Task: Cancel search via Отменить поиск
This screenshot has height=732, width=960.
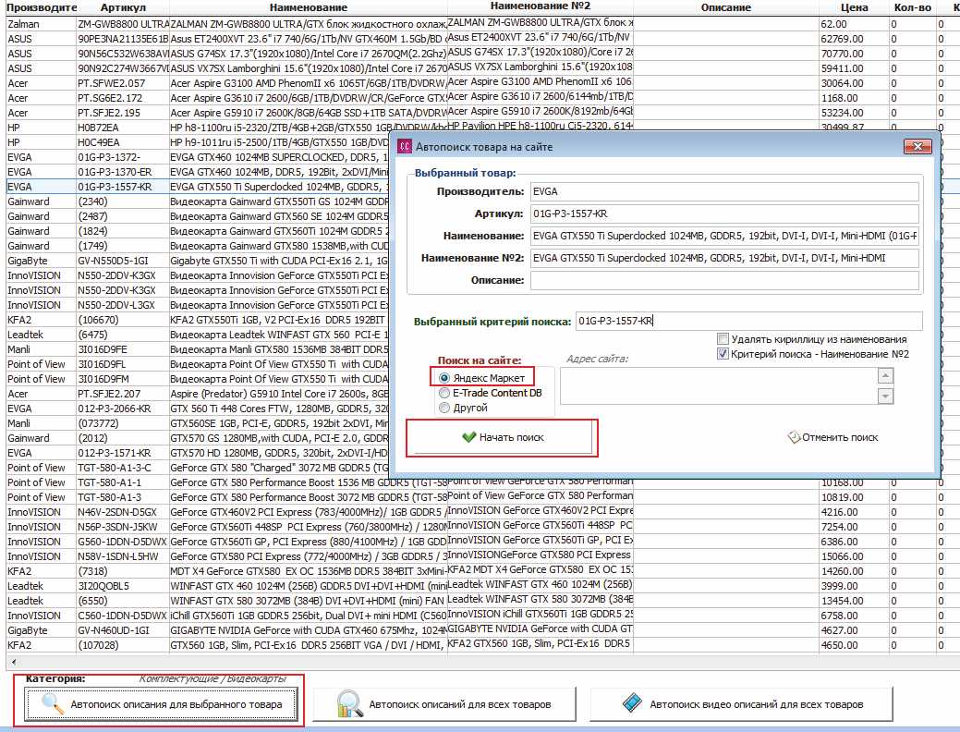Action: point(832,437)
